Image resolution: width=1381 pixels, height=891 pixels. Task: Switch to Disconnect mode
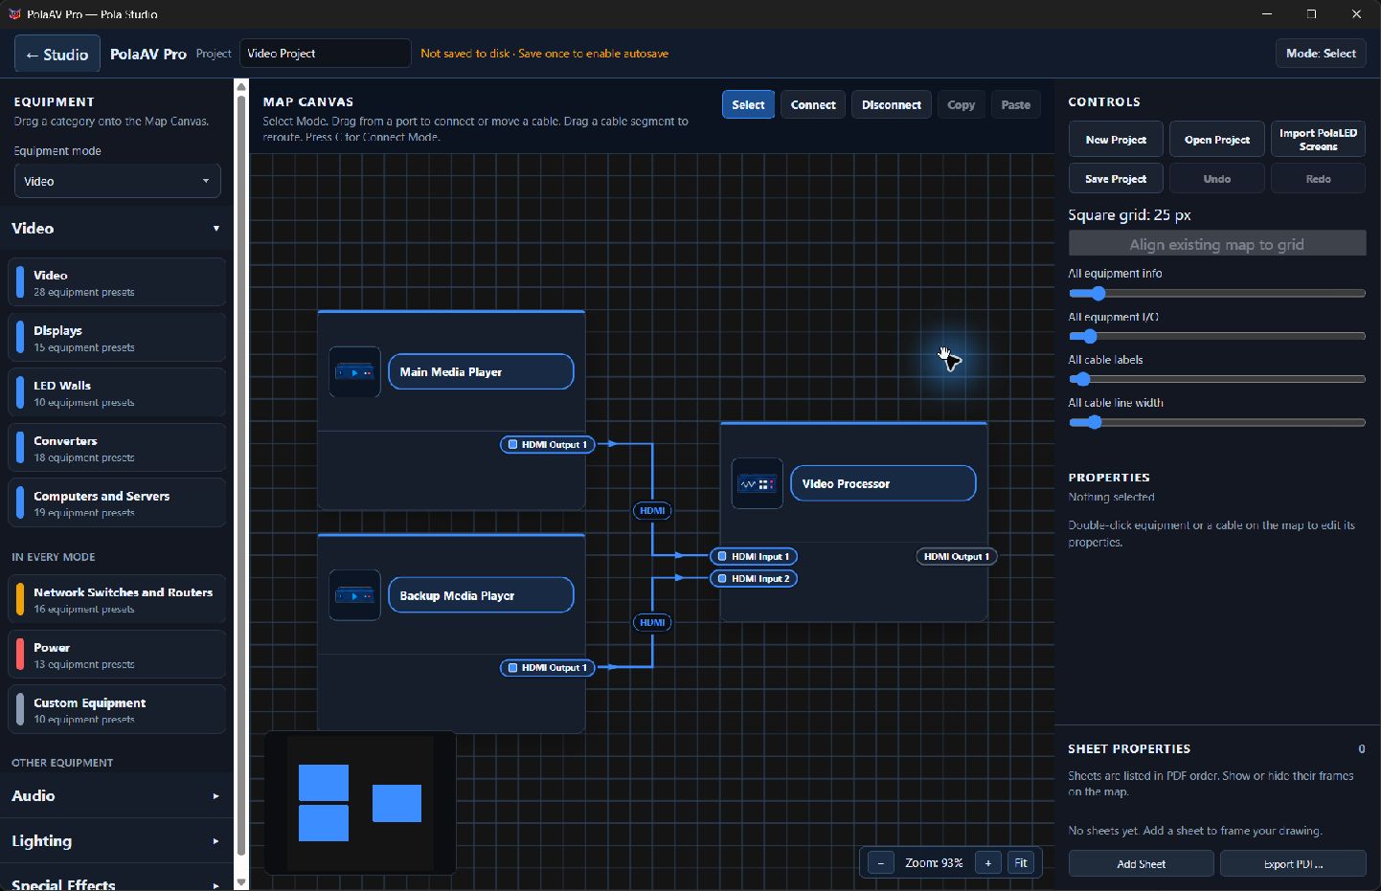point(892,105)
